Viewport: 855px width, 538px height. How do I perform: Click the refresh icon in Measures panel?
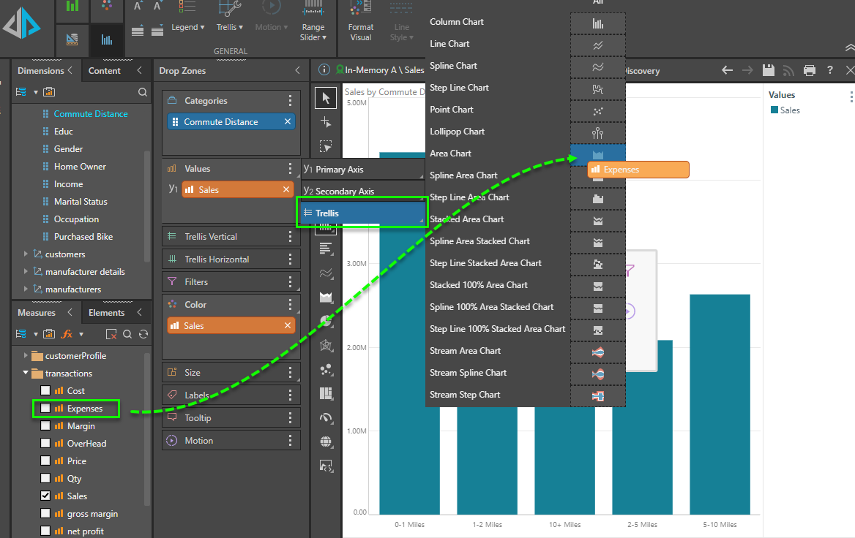tap(143, 334)
